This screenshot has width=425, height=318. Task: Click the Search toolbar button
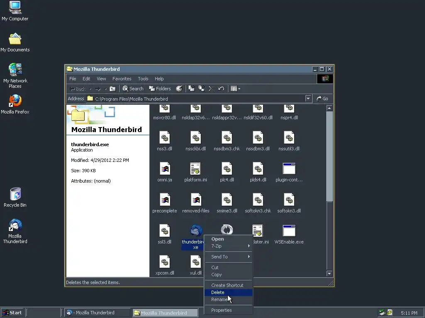pyautogui.click(x=133, y=89)
